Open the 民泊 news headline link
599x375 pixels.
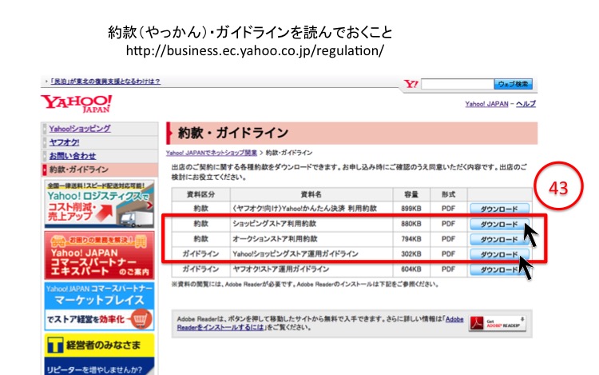point(105,82)
